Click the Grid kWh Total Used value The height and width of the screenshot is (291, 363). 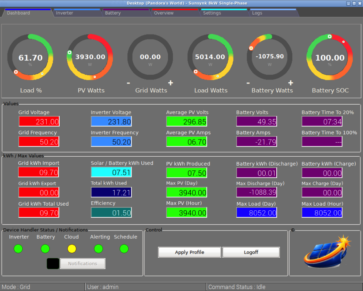(x=39, y=213)
